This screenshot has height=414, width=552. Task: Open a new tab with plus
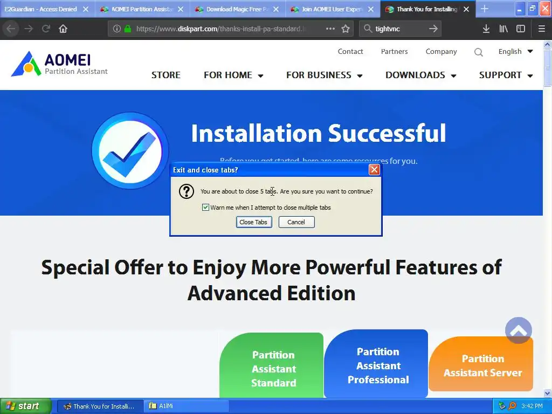485,9
